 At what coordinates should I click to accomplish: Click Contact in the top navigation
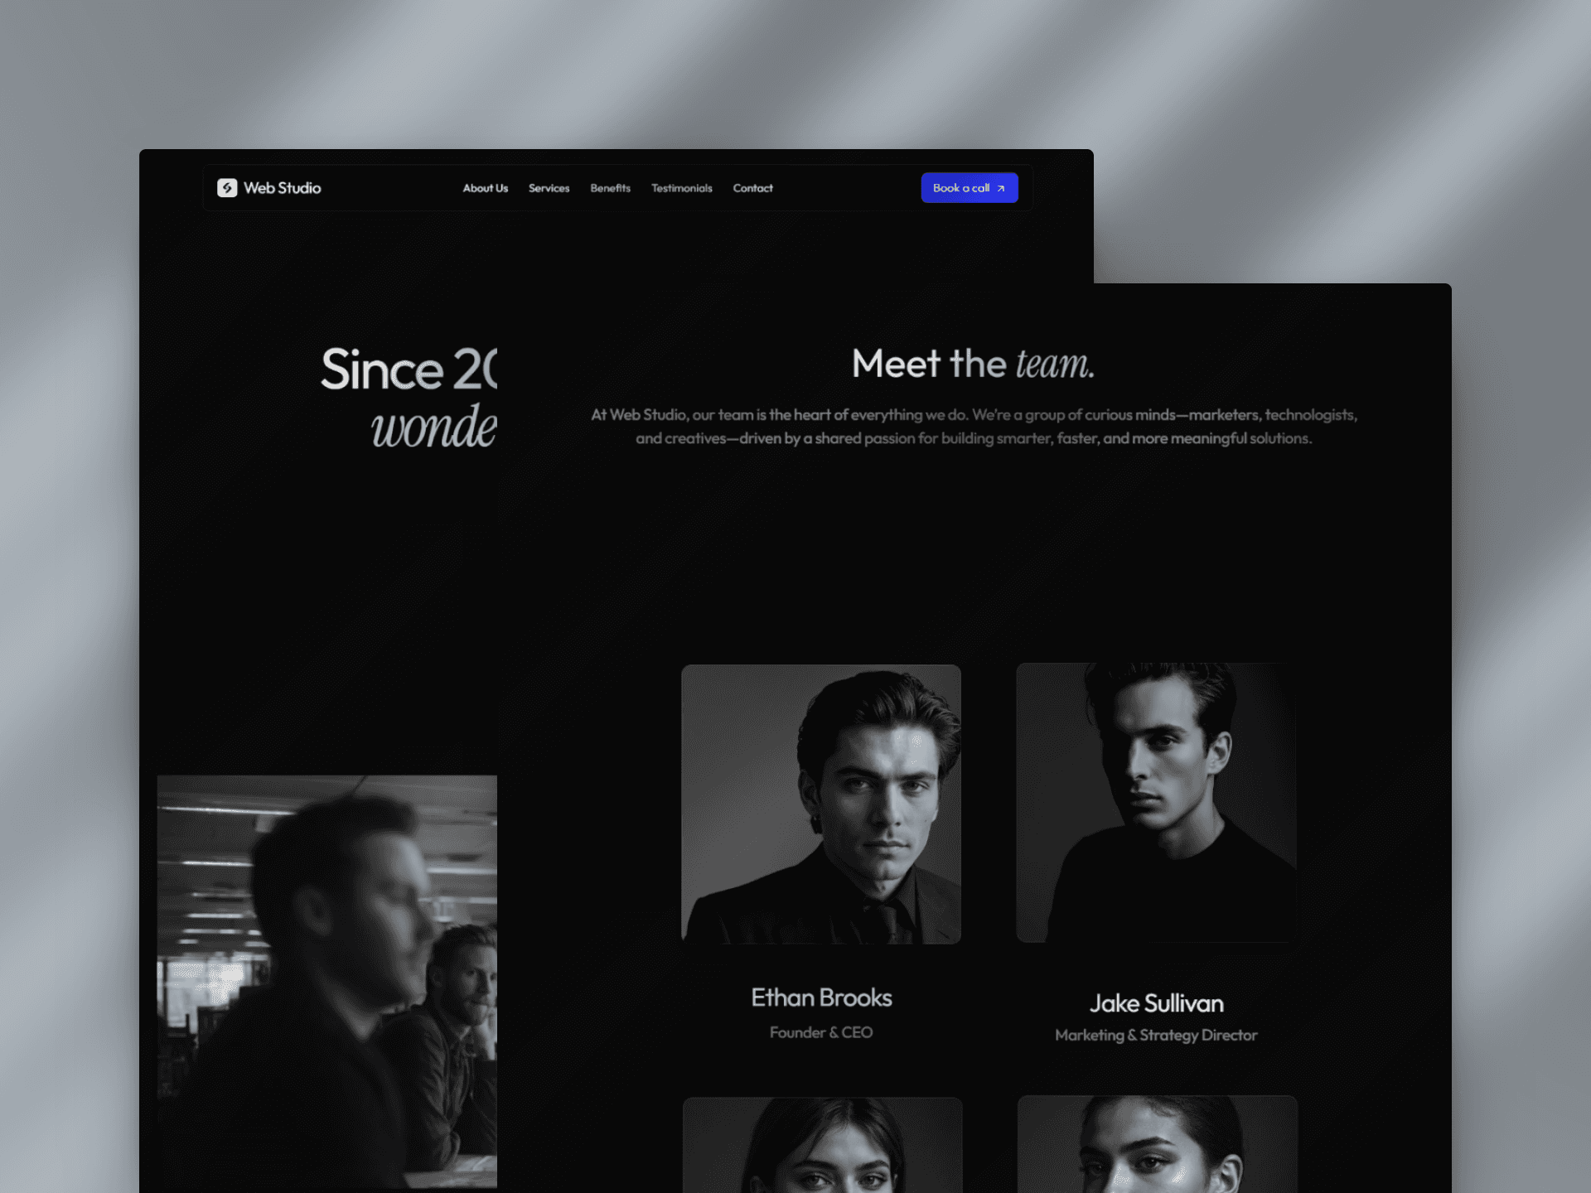click(753, 188)
